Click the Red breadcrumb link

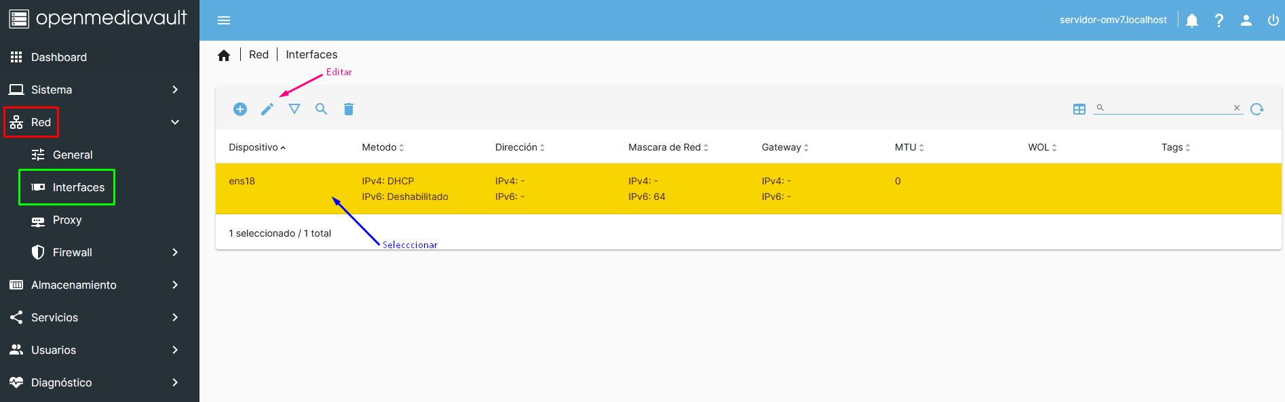(258, 54)
